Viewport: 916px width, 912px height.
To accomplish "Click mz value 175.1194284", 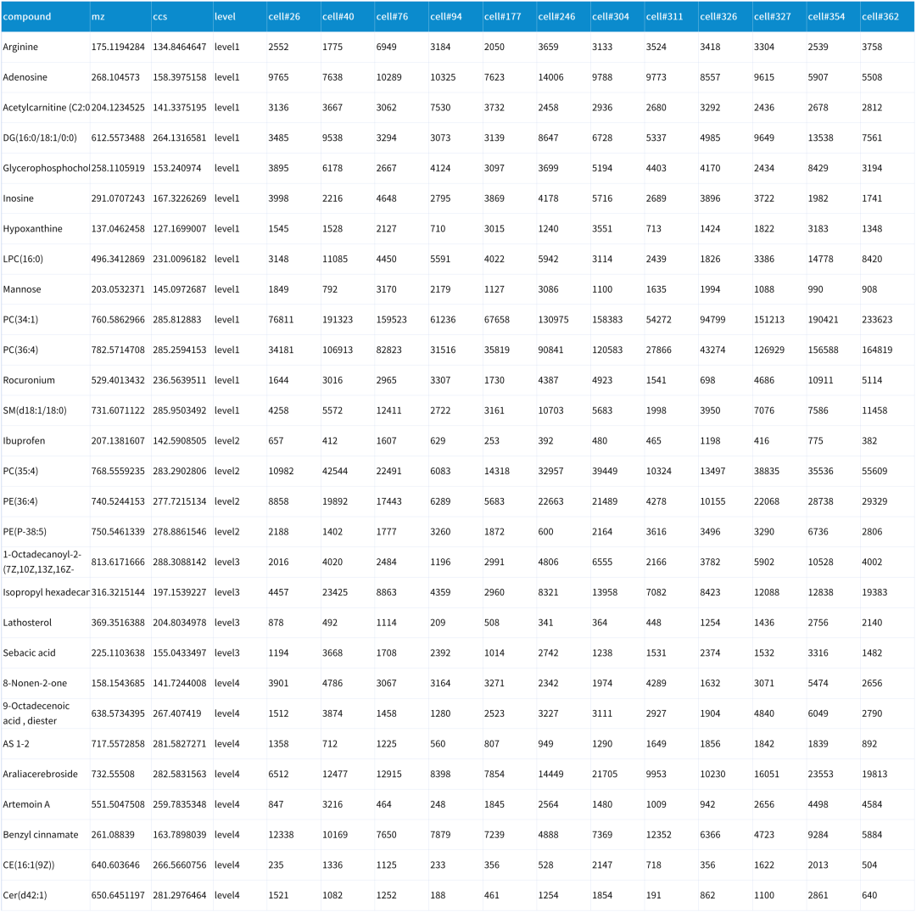I will click(x=118, y=47).
